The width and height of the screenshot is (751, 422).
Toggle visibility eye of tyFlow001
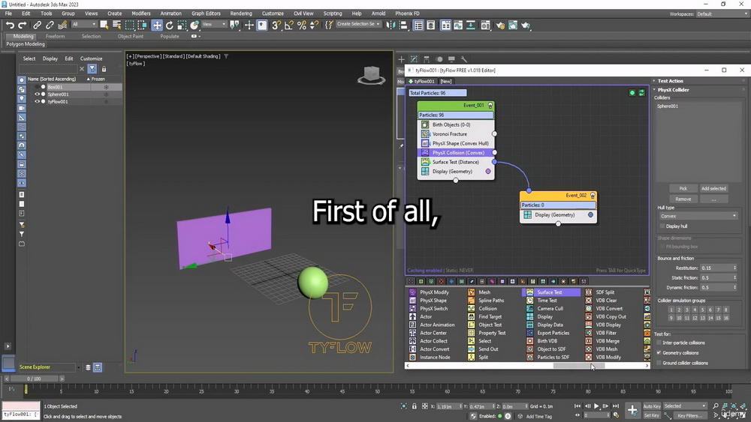click(x=37, y=101)
